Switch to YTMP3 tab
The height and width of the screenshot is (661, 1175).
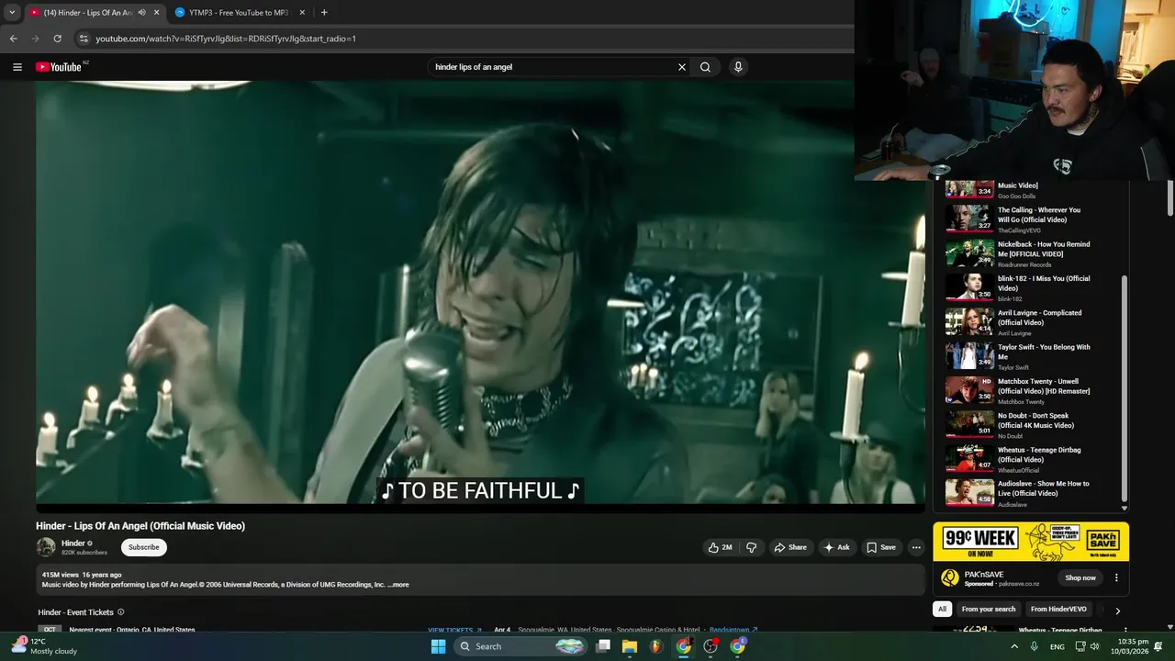241,13
